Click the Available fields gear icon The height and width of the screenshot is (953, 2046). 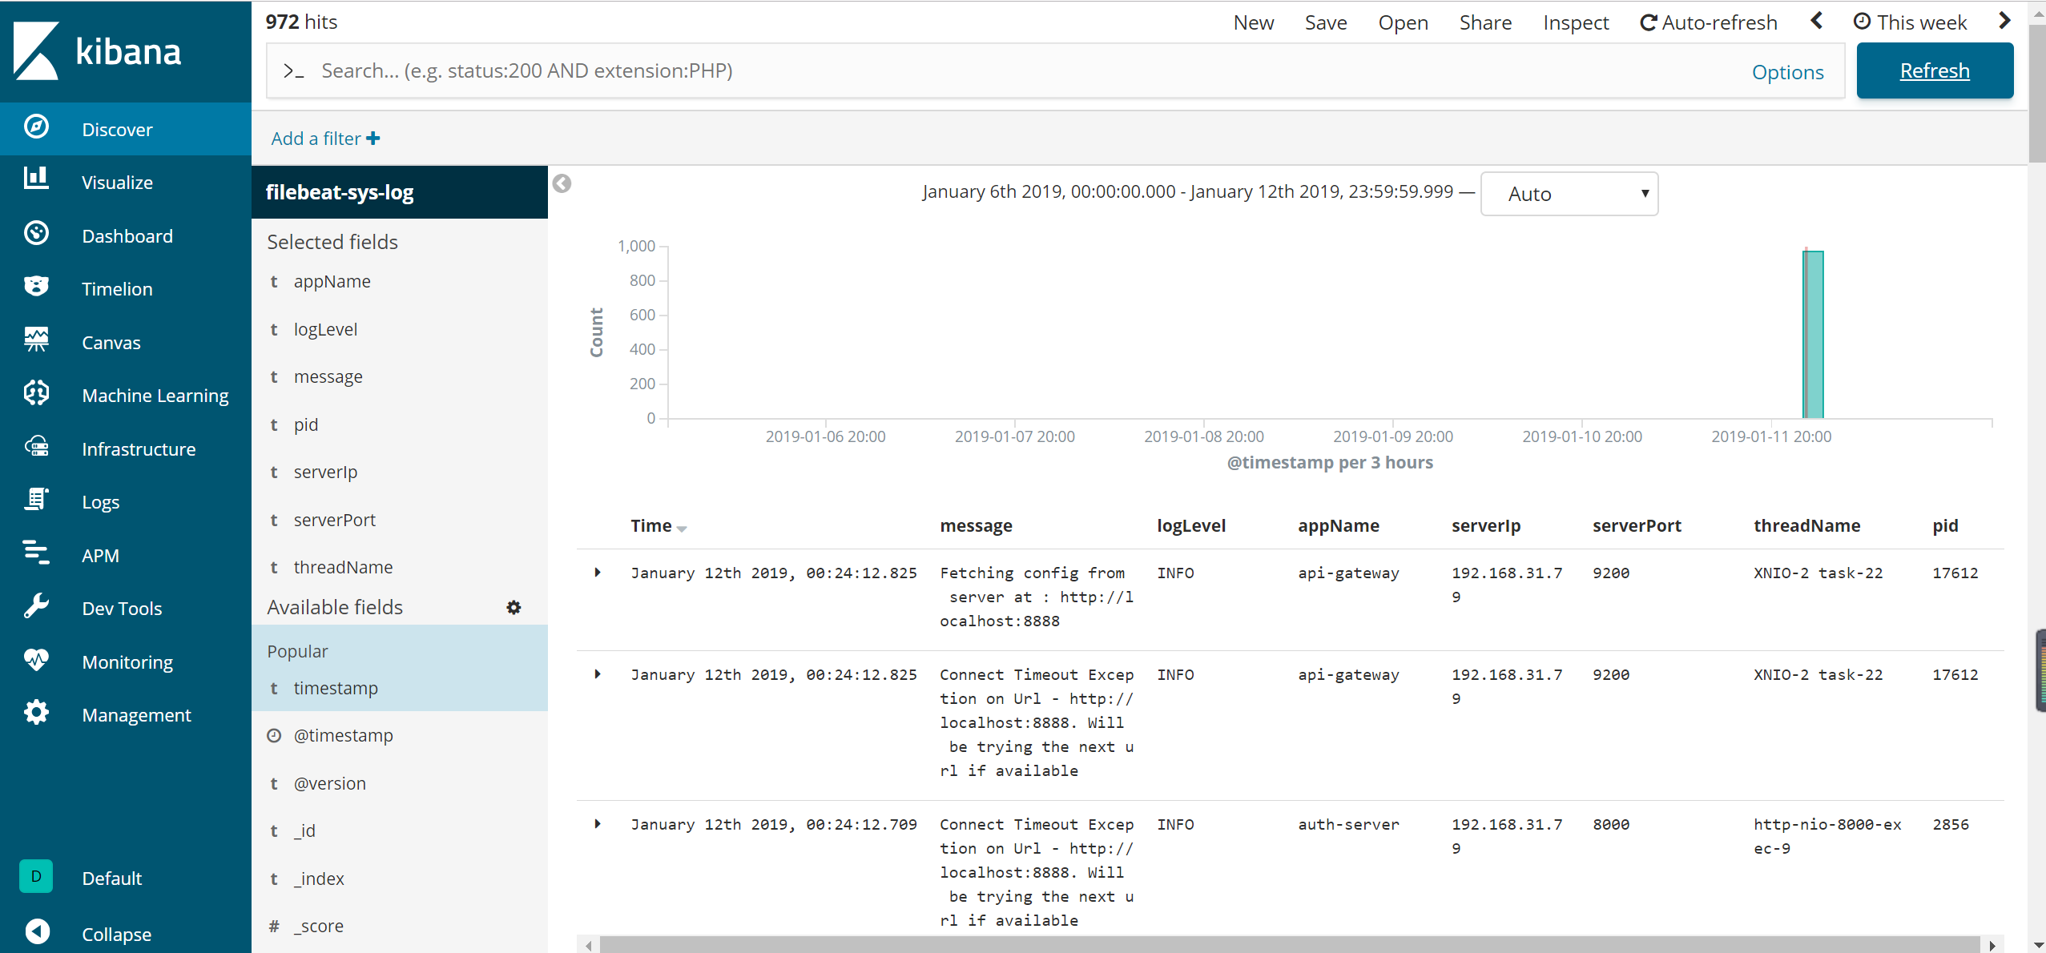(x=514, y=608)
